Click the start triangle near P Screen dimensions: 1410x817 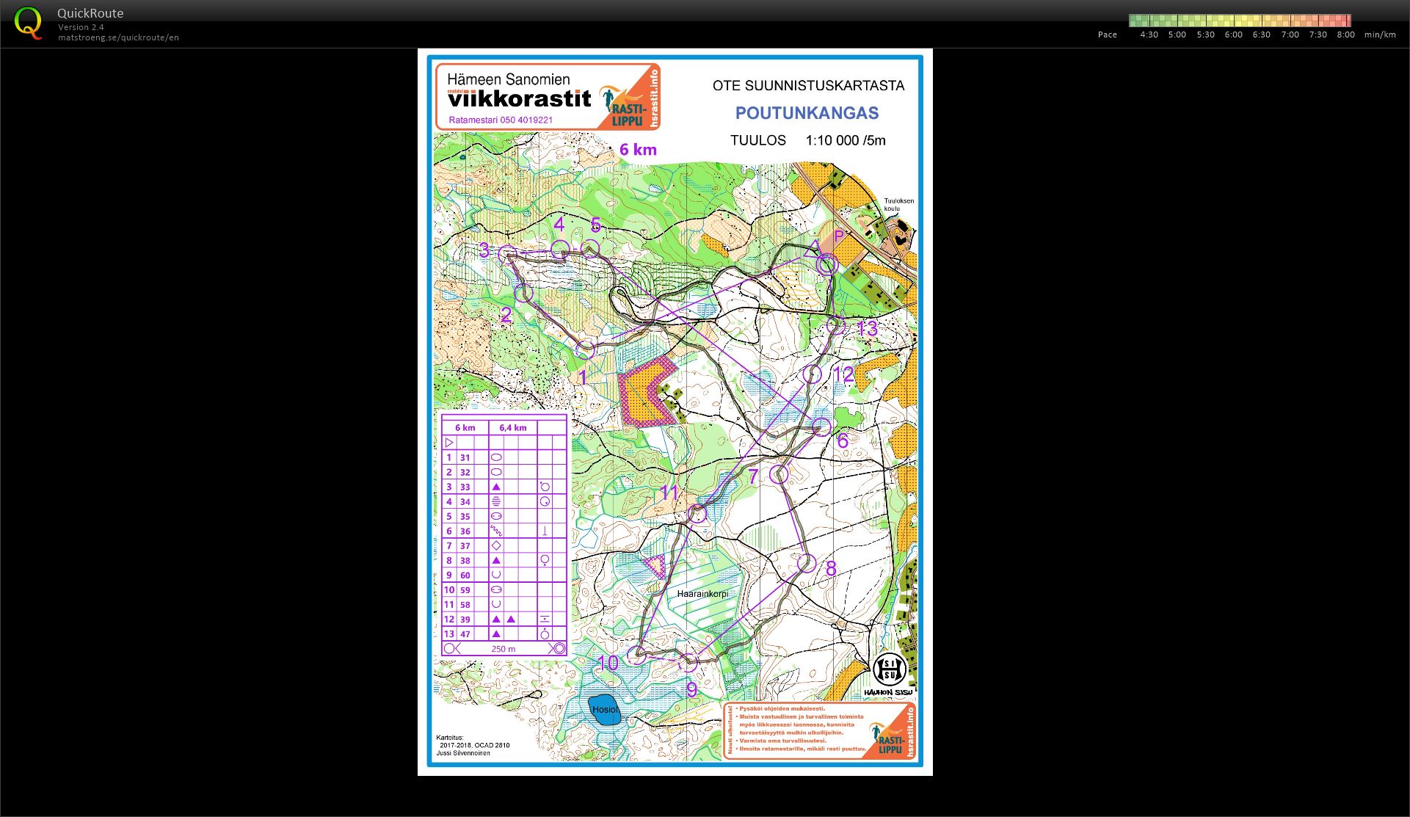pos(813,249)
